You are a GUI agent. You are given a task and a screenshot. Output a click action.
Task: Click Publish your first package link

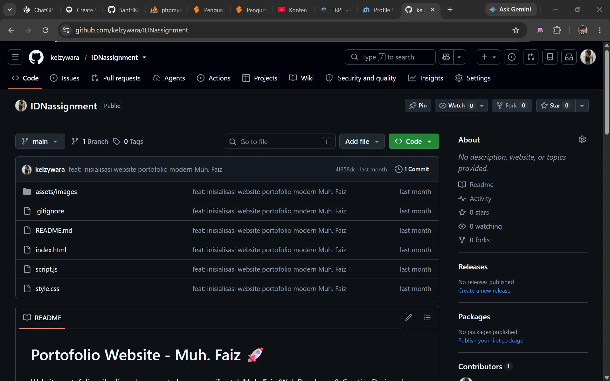click(490, 341)
